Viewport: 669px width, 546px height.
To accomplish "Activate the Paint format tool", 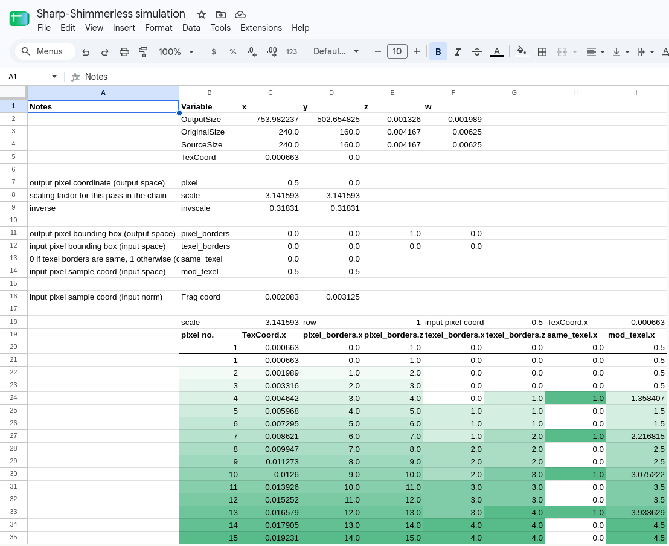I will coord(143,52).
